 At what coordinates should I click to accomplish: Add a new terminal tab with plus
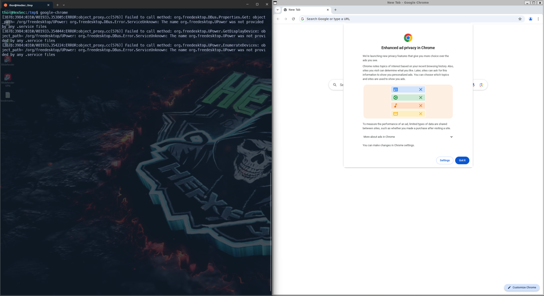tap(57, 5)
